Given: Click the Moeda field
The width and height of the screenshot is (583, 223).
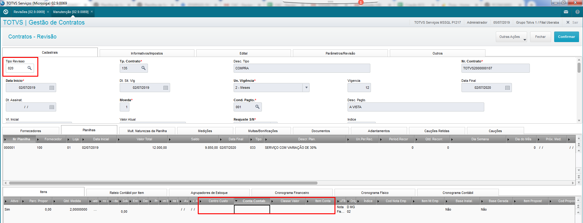Looking at the screenshot, I should click(x=125, y=107).
